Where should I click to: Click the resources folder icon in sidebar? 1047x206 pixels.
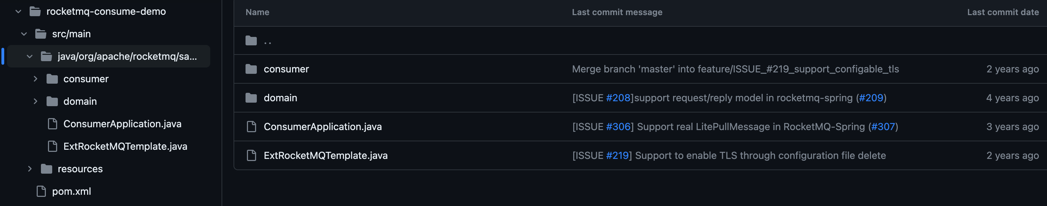point(47,169)
